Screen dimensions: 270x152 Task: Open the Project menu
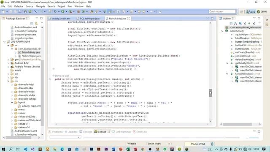[61, 6]
